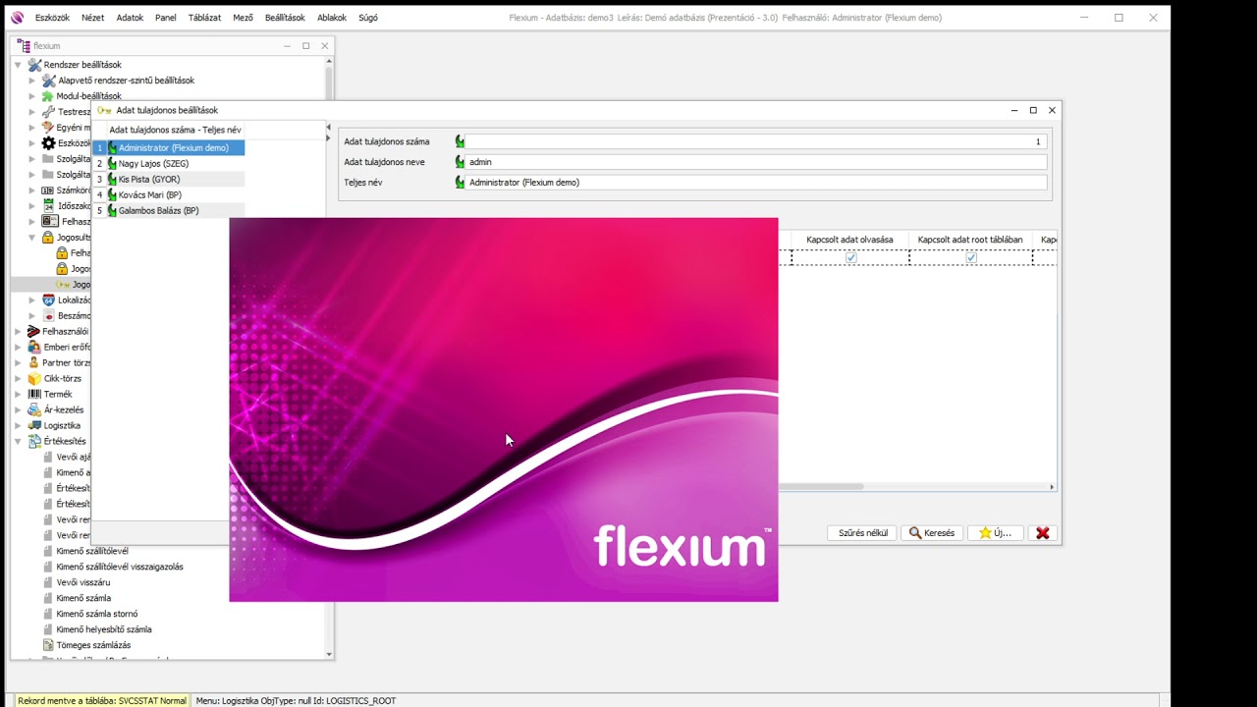The image size is (1257, 707).
Task: Toggle the Kapcsolt adat root táblában checkbox
Action: [x=971, y=258]
